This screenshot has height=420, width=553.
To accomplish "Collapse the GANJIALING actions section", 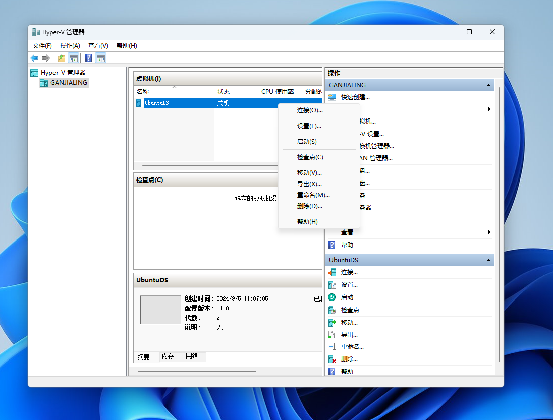I will pos(488,85).
